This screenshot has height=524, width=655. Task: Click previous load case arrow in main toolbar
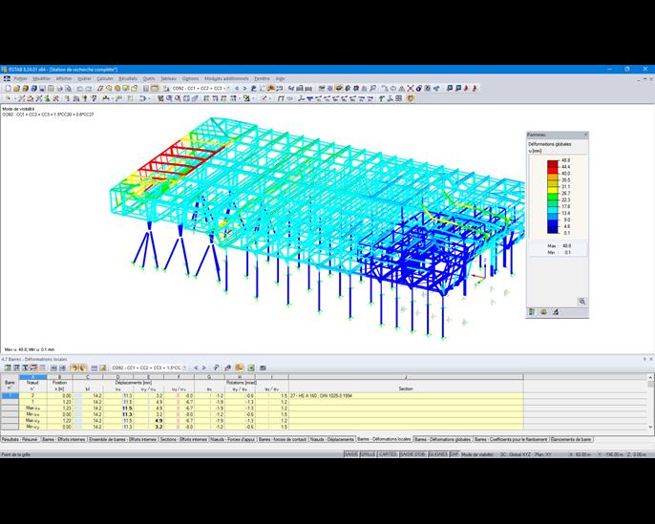pyautogui.click(x=237, y=88)
